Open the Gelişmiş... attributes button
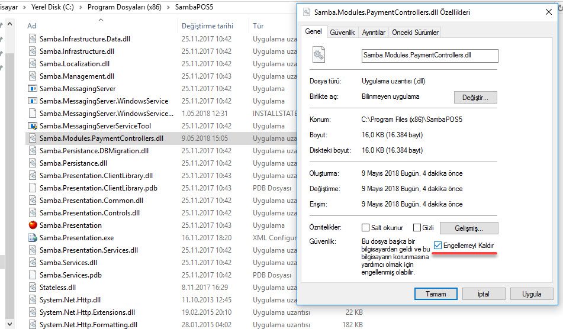 point(468,228)
